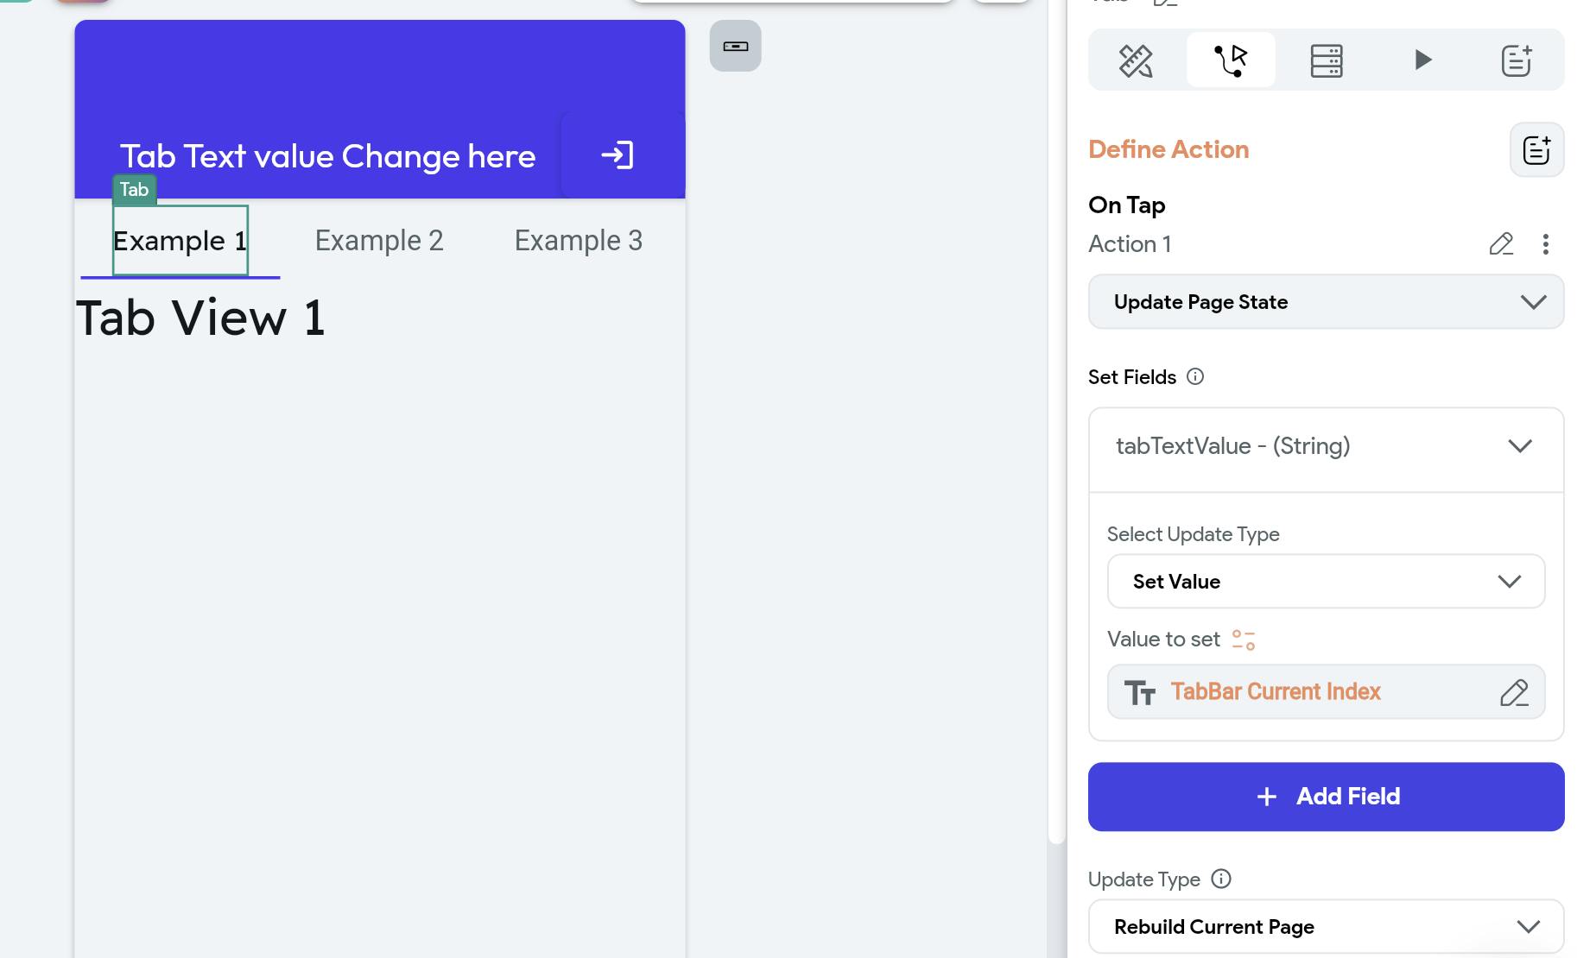Open the design properties ruler-pencil tab

coord(1136,60)
